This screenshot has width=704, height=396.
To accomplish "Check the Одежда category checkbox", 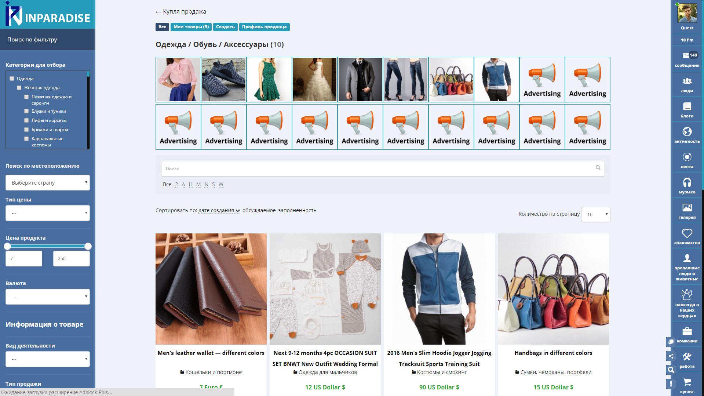I will click(x=12, y=79).
